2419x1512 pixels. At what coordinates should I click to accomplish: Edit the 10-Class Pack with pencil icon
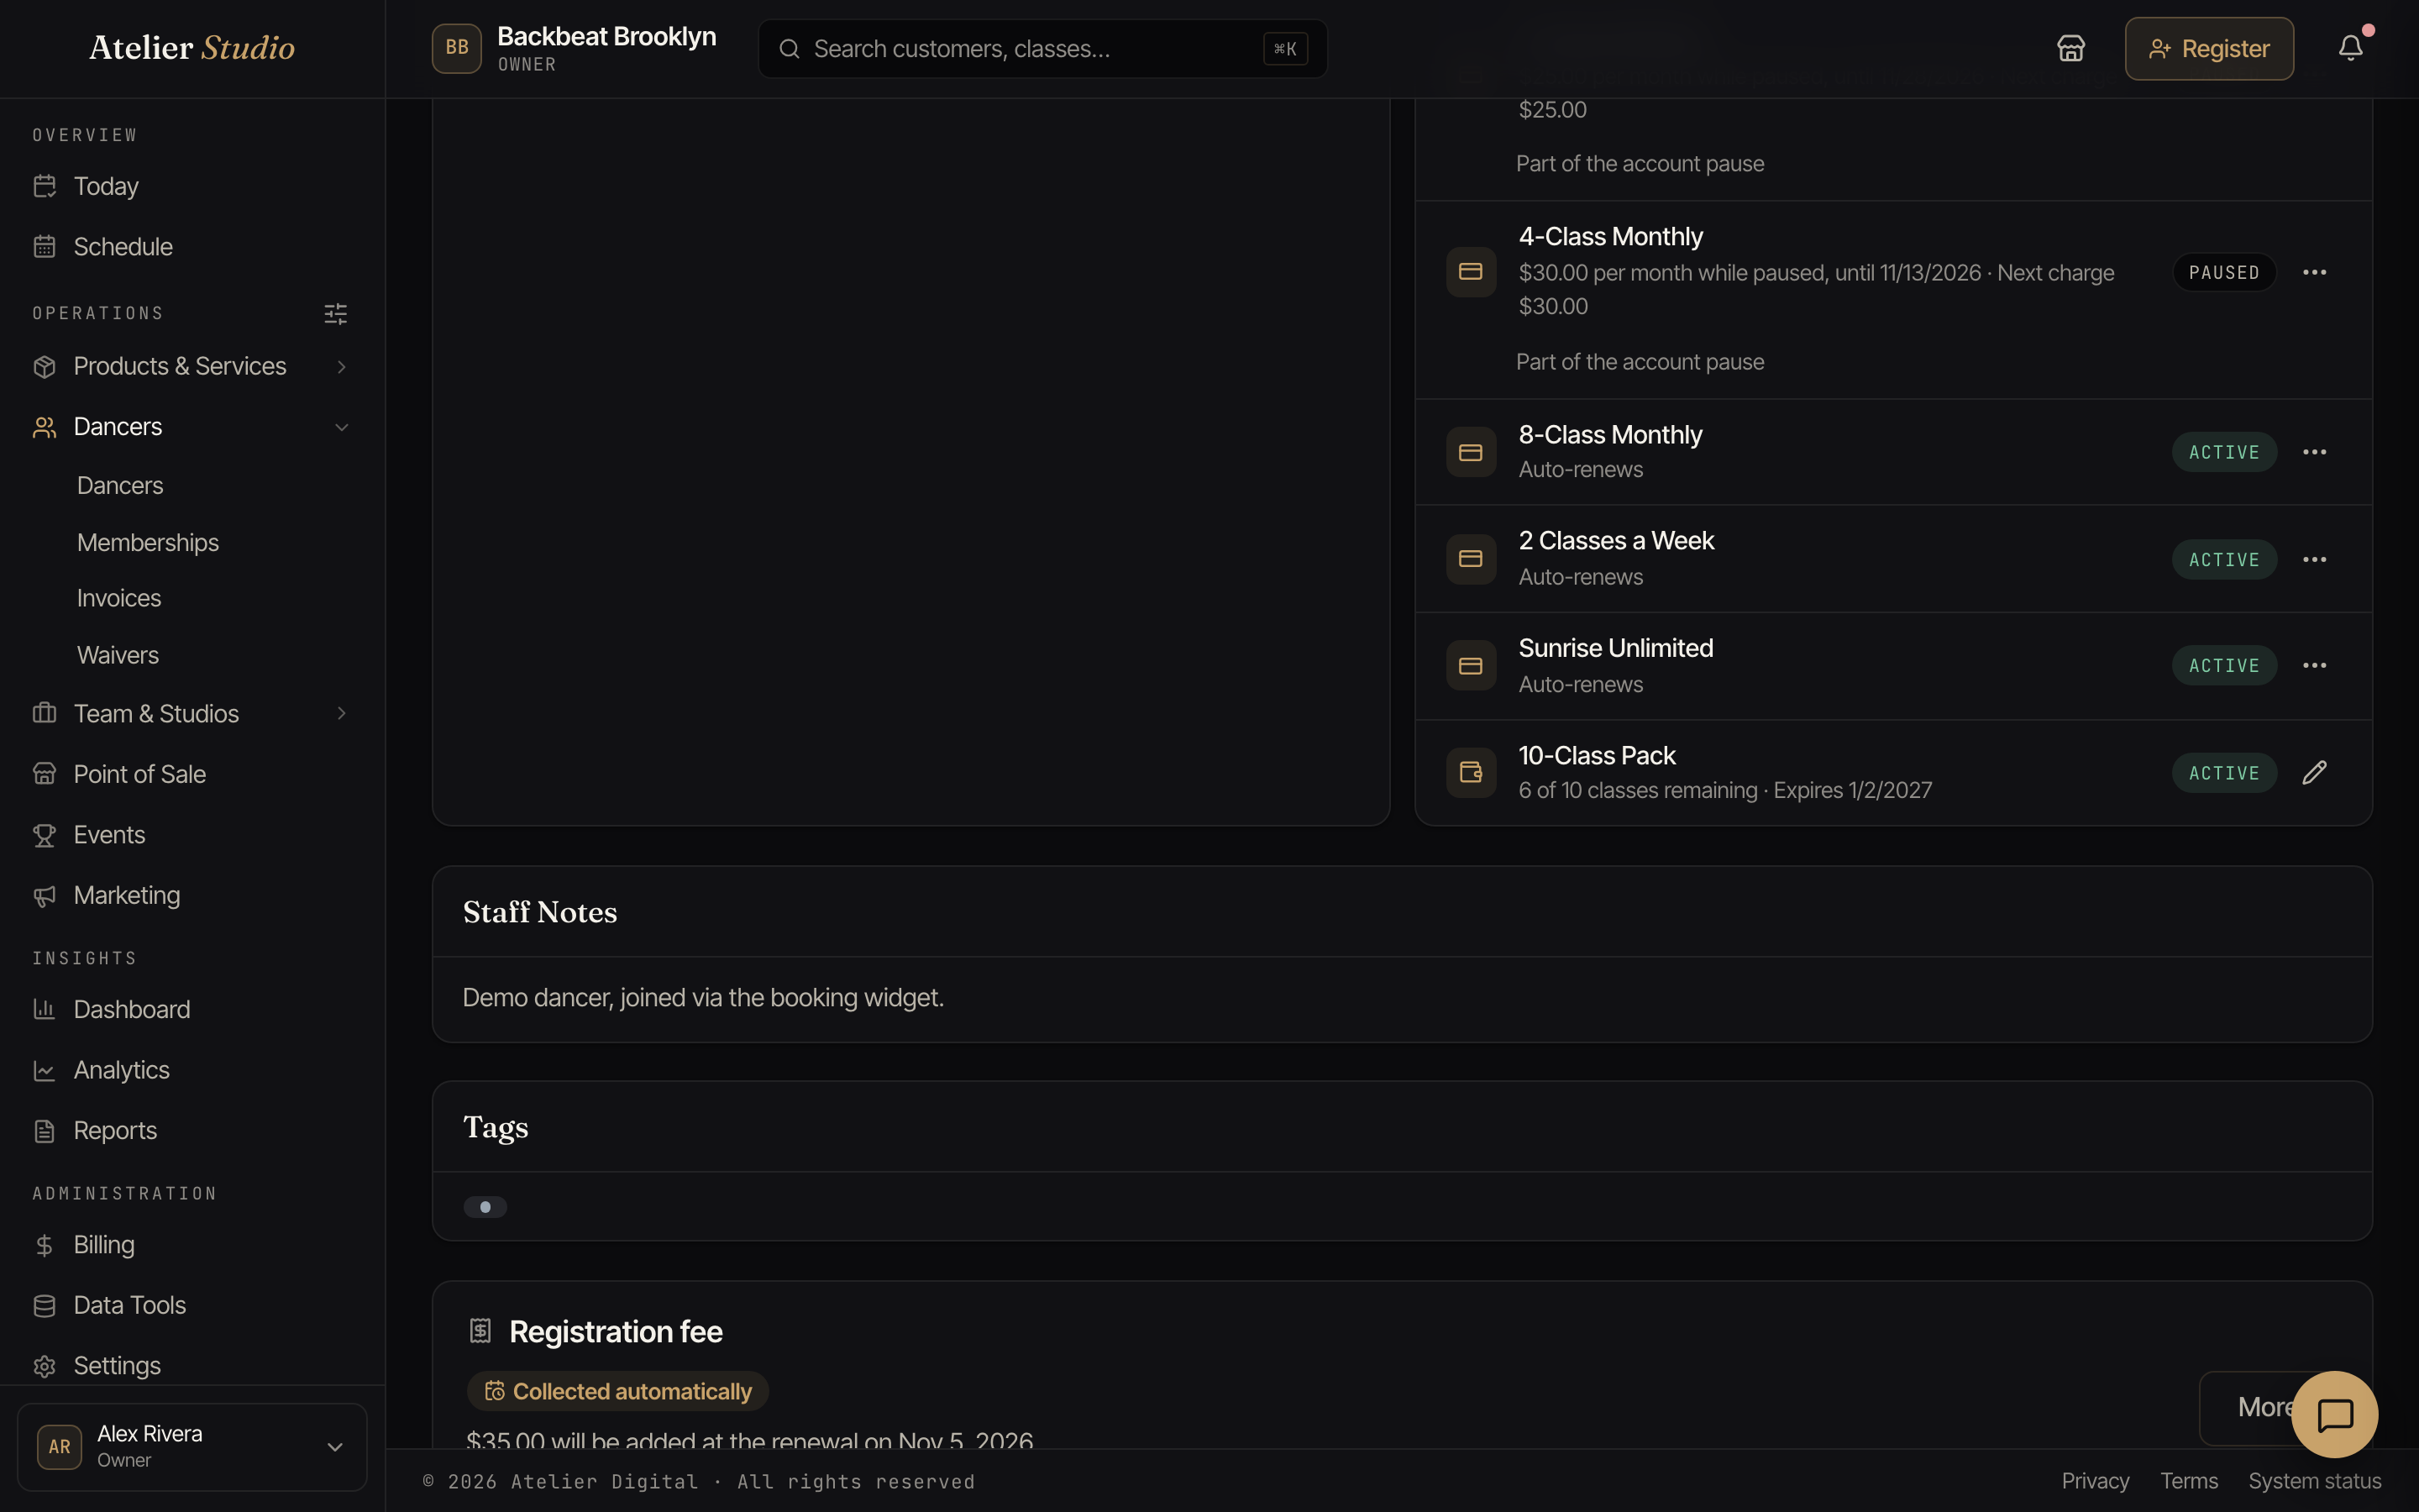[2314, 772]
